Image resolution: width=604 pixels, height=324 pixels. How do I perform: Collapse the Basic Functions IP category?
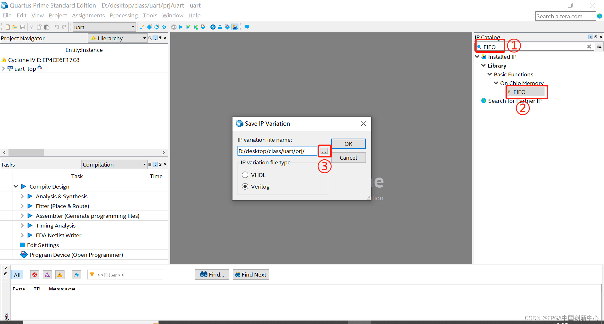489,74
